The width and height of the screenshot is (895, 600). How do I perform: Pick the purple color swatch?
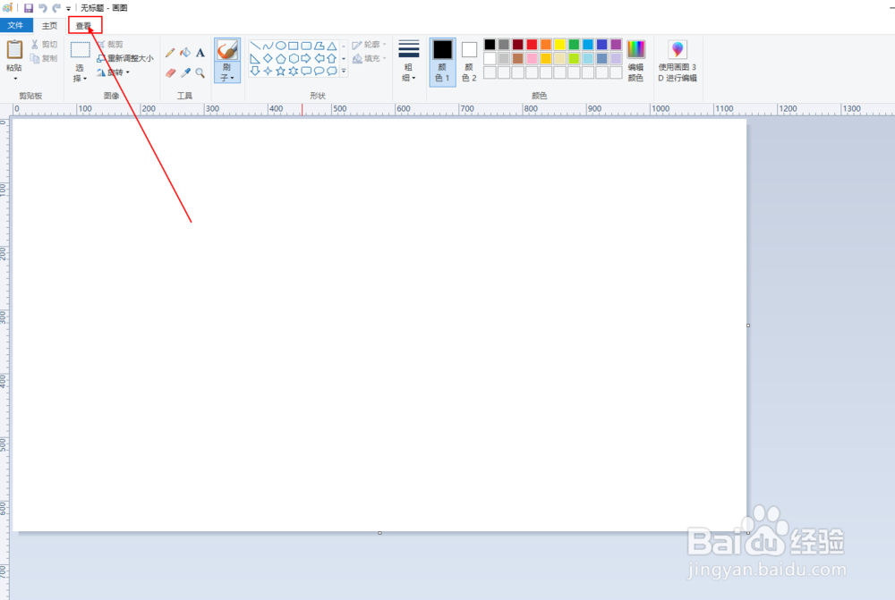[616, 45]
